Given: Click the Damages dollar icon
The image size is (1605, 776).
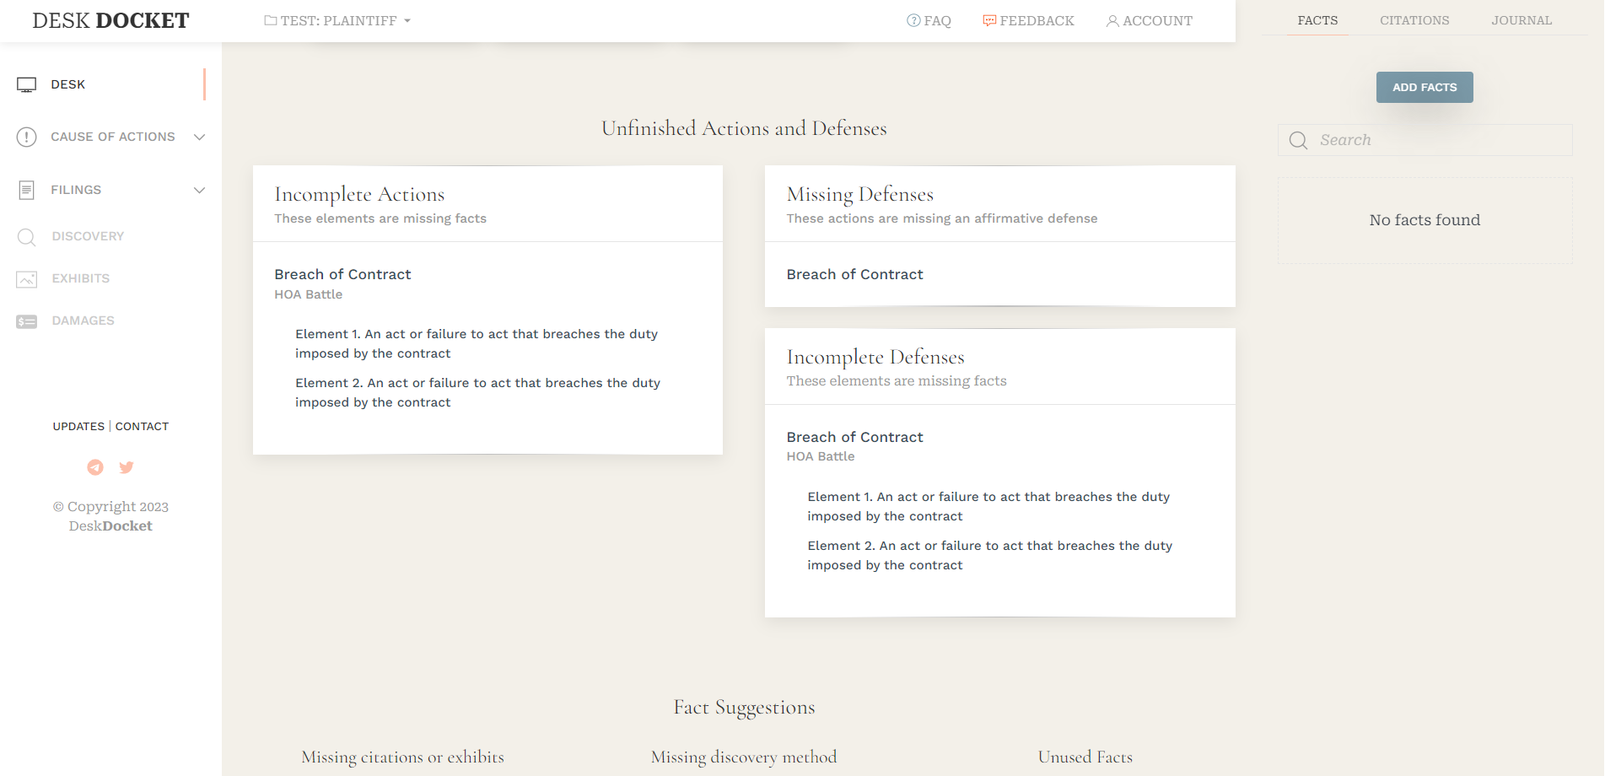Looking at the screenshot, I should tap(27, 321).
